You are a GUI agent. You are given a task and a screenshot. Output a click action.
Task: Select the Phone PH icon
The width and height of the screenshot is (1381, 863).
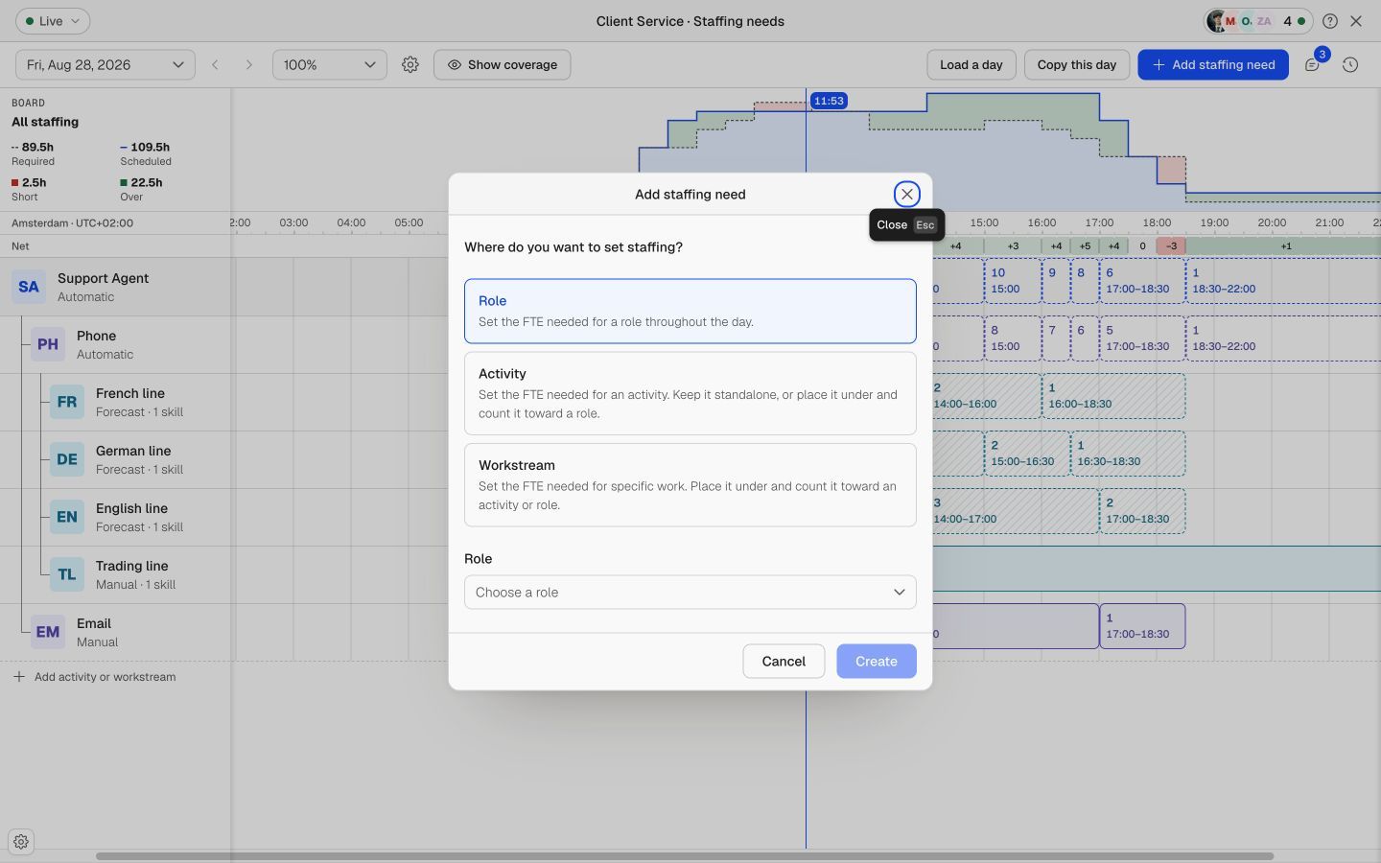pyautogui.click(x=48, y=343)
